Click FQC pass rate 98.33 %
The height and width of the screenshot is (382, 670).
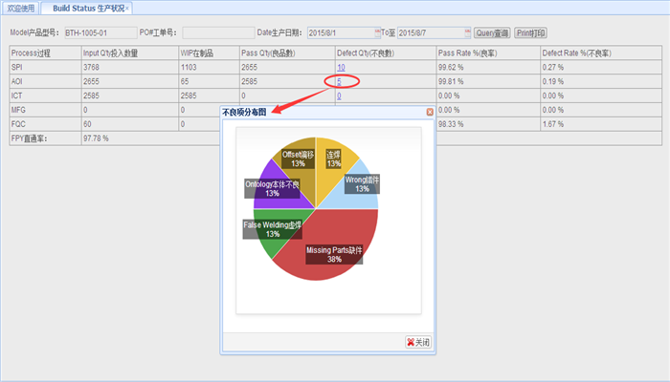(451, 124)
